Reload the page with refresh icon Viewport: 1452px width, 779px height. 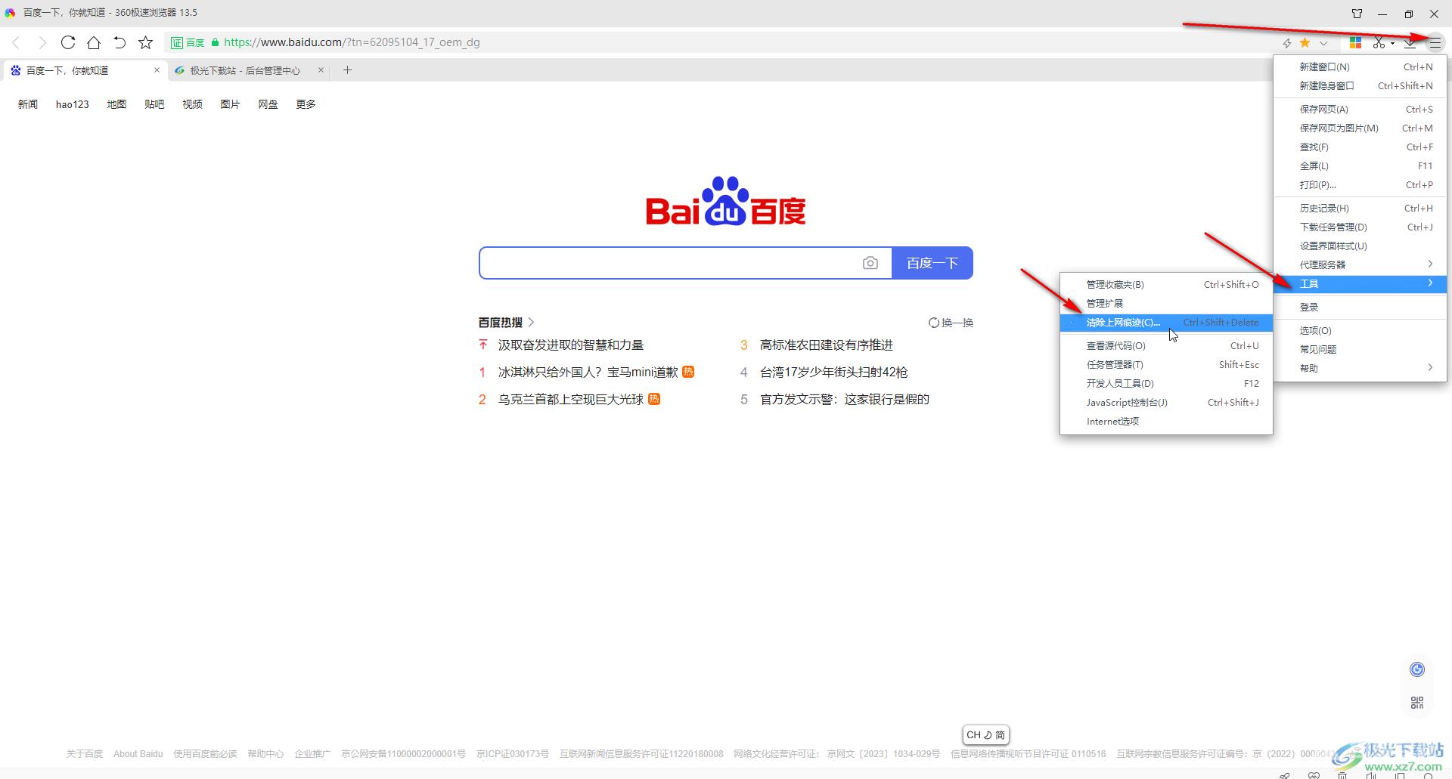[x=68, y=42]
